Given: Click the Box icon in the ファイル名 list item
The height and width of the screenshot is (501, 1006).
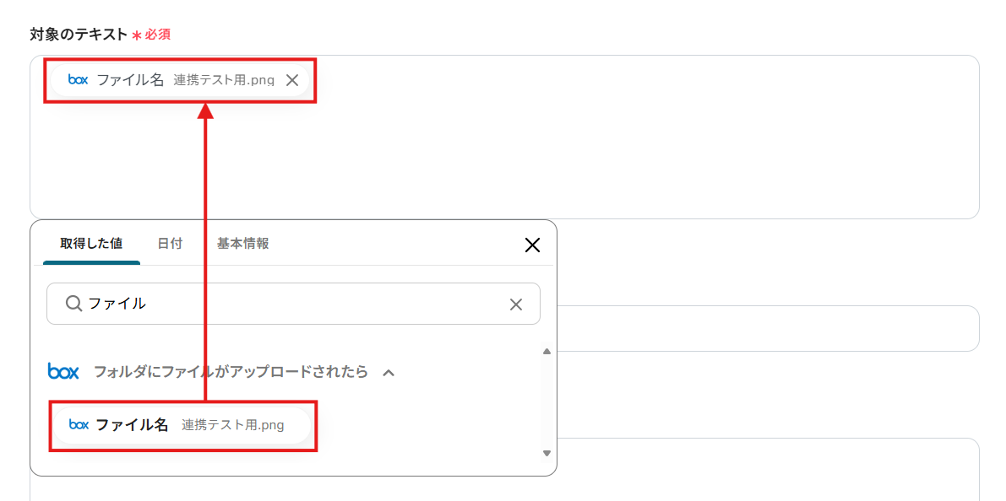Looking at the screenshot, I should pyautogui.click(x=79, y=424).
